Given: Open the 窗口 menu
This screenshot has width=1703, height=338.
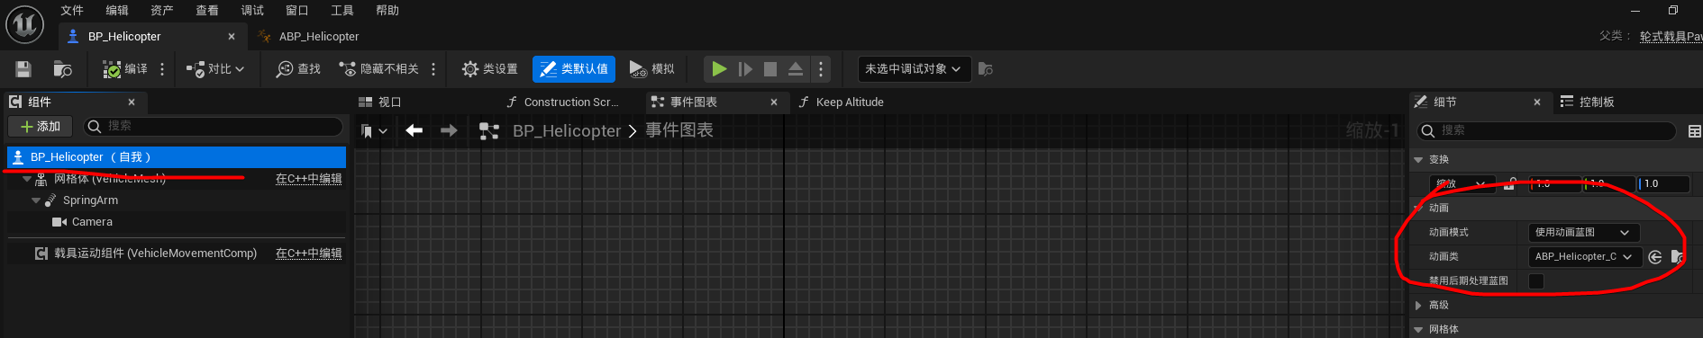Looking at the screenshot, I should [x=297, y=11].
